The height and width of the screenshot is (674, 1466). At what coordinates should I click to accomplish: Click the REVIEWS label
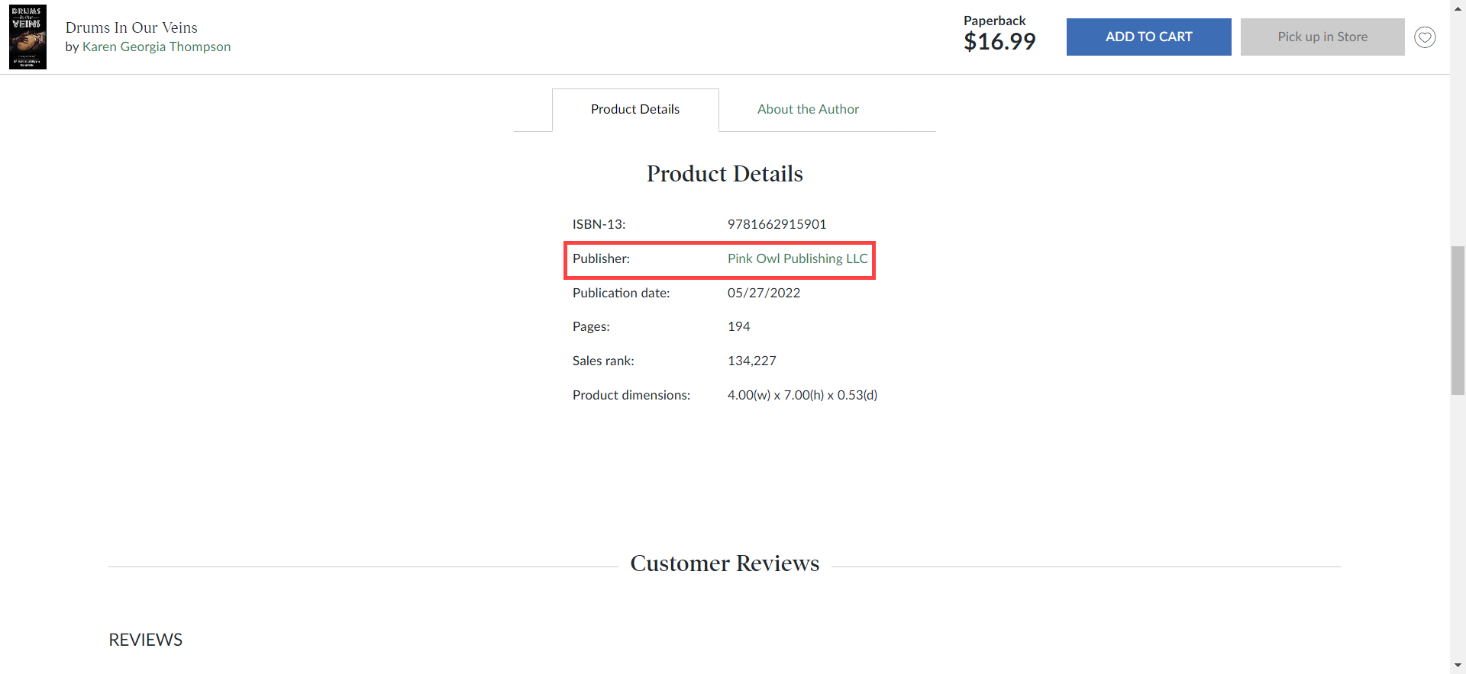145,640
